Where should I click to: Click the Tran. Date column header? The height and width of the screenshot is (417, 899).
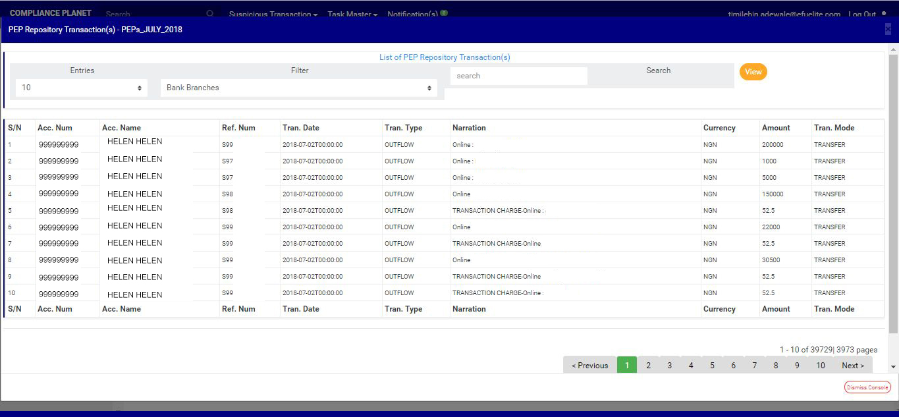click(301, 128)
